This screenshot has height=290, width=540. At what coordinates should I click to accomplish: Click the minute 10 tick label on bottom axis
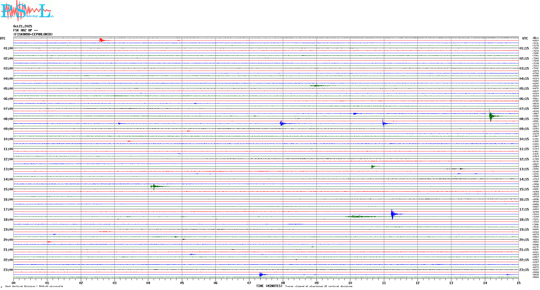(x=350, y=283)
